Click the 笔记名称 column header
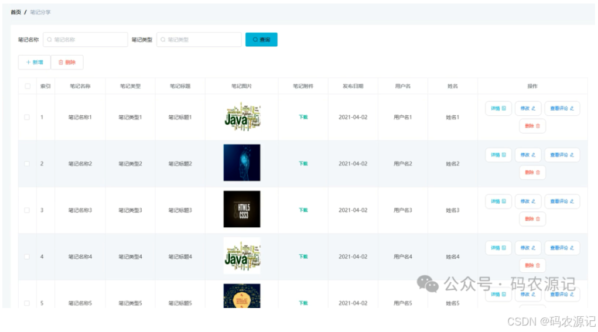Screen dimensions: 598x332 pyautogui.click(x=80, y=86)
